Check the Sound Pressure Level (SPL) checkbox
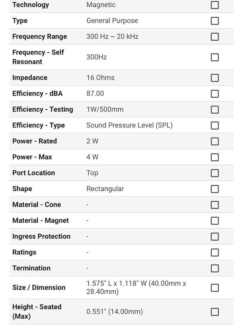Screen dimensions: 243x331 (x=214, y=126)
